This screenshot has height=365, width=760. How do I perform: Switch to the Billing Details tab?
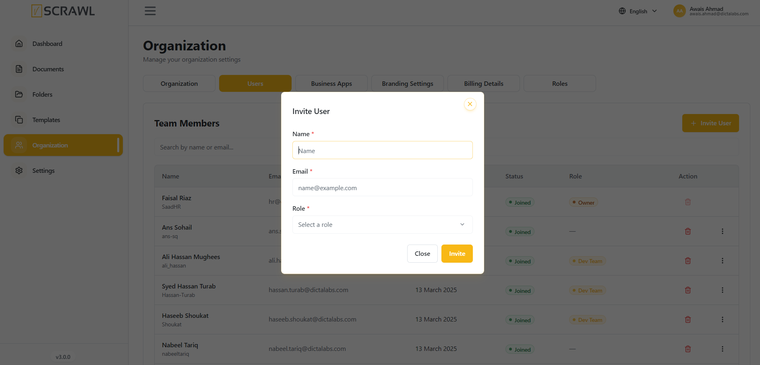[x=484, y=83]
